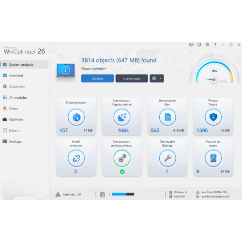Open the Optimizable Settings wrench icon

click(167, 158)
